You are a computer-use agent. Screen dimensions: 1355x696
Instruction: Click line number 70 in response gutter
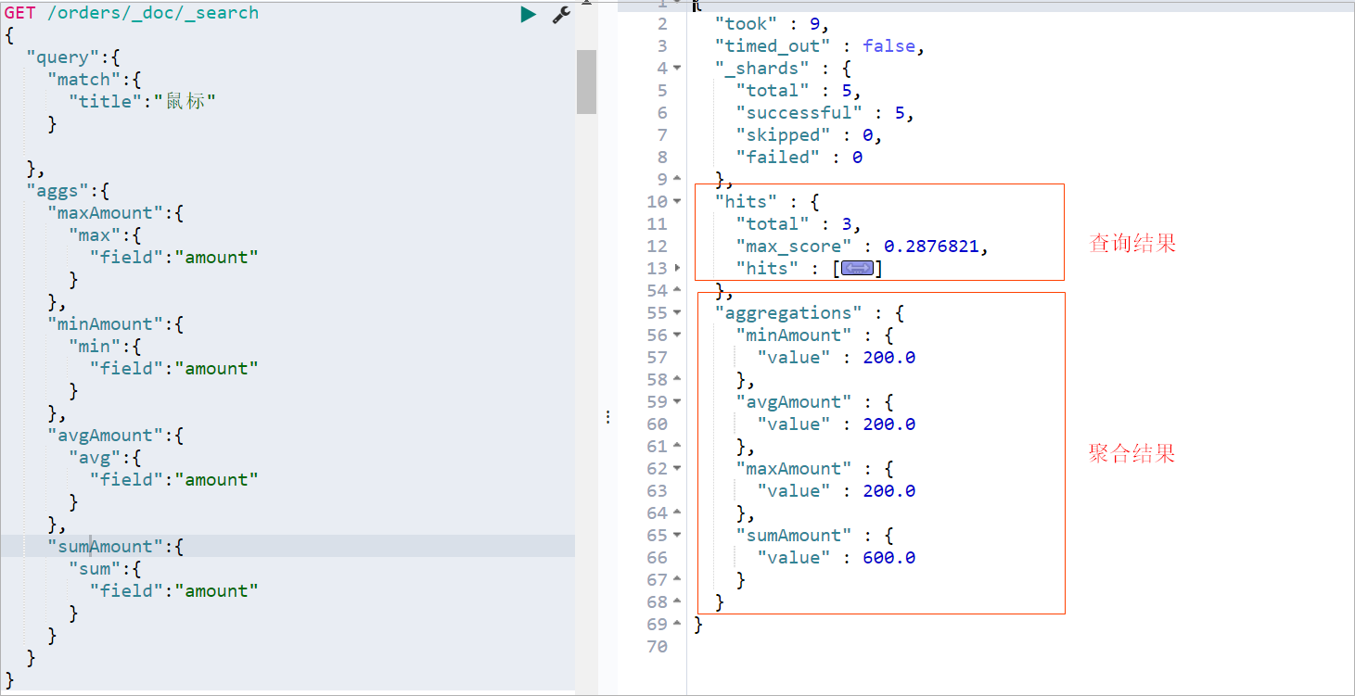click(x=657, y=646)
